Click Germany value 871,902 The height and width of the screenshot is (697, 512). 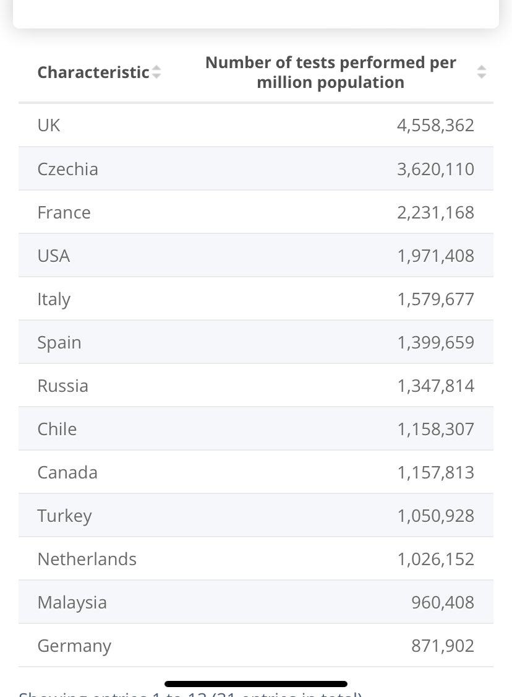tap(443, 646)
